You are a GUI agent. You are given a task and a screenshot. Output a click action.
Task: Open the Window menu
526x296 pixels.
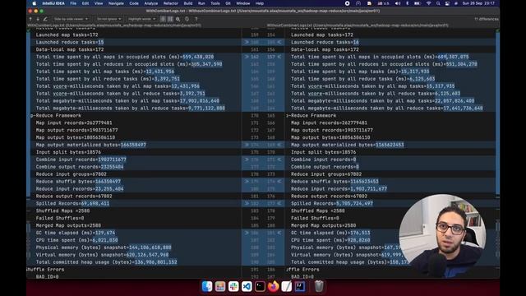point(243,3)
